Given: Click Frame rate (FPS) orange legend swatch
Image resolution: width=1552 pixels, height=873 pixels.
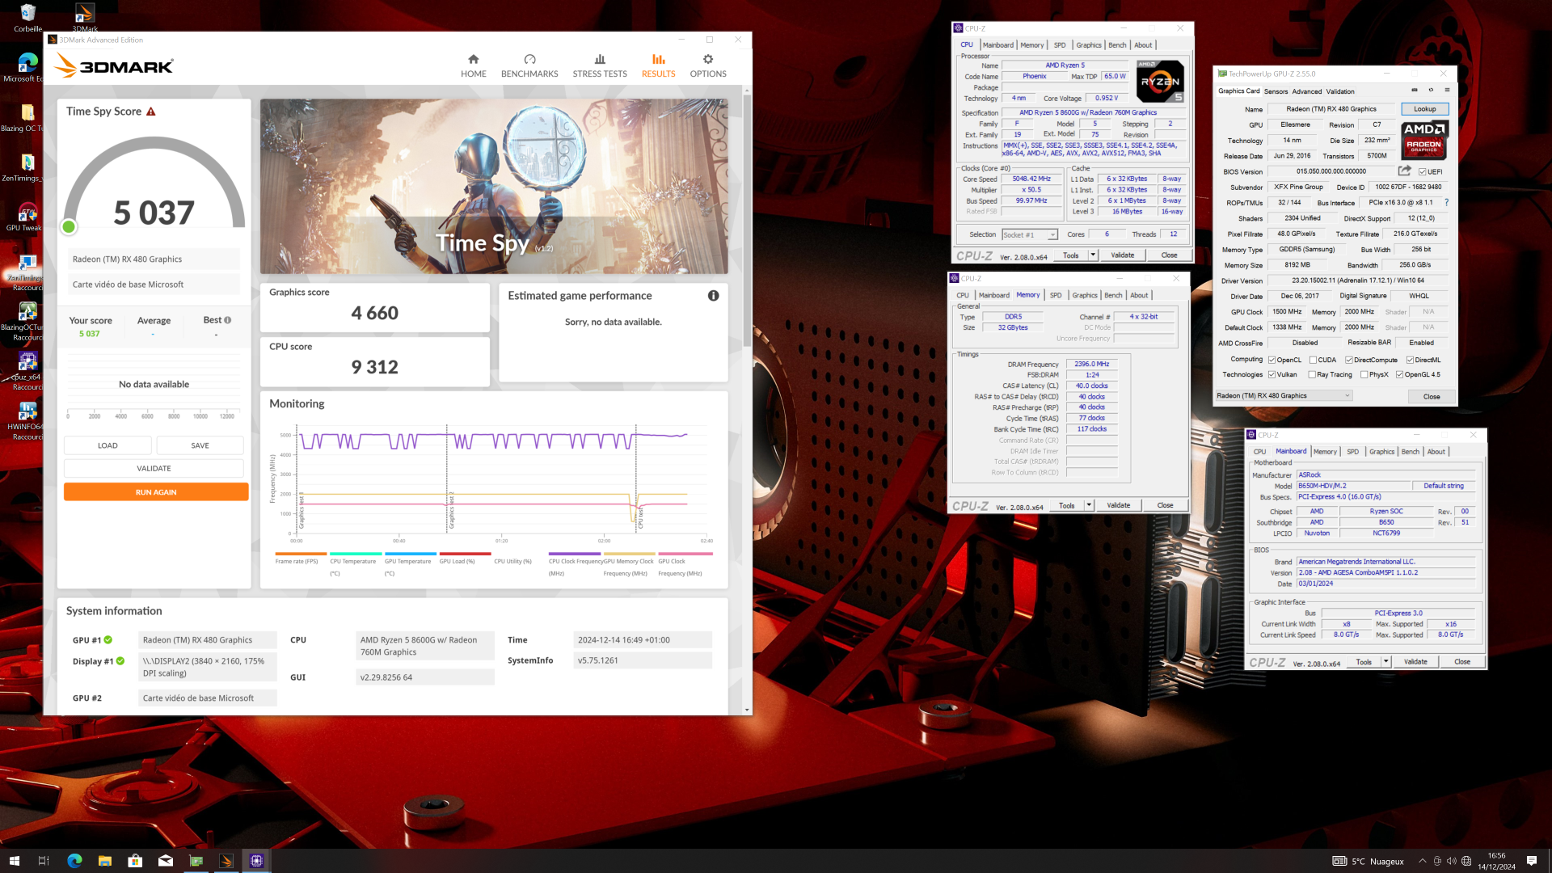Looking at the screenshot, I should tap(301, 554).
